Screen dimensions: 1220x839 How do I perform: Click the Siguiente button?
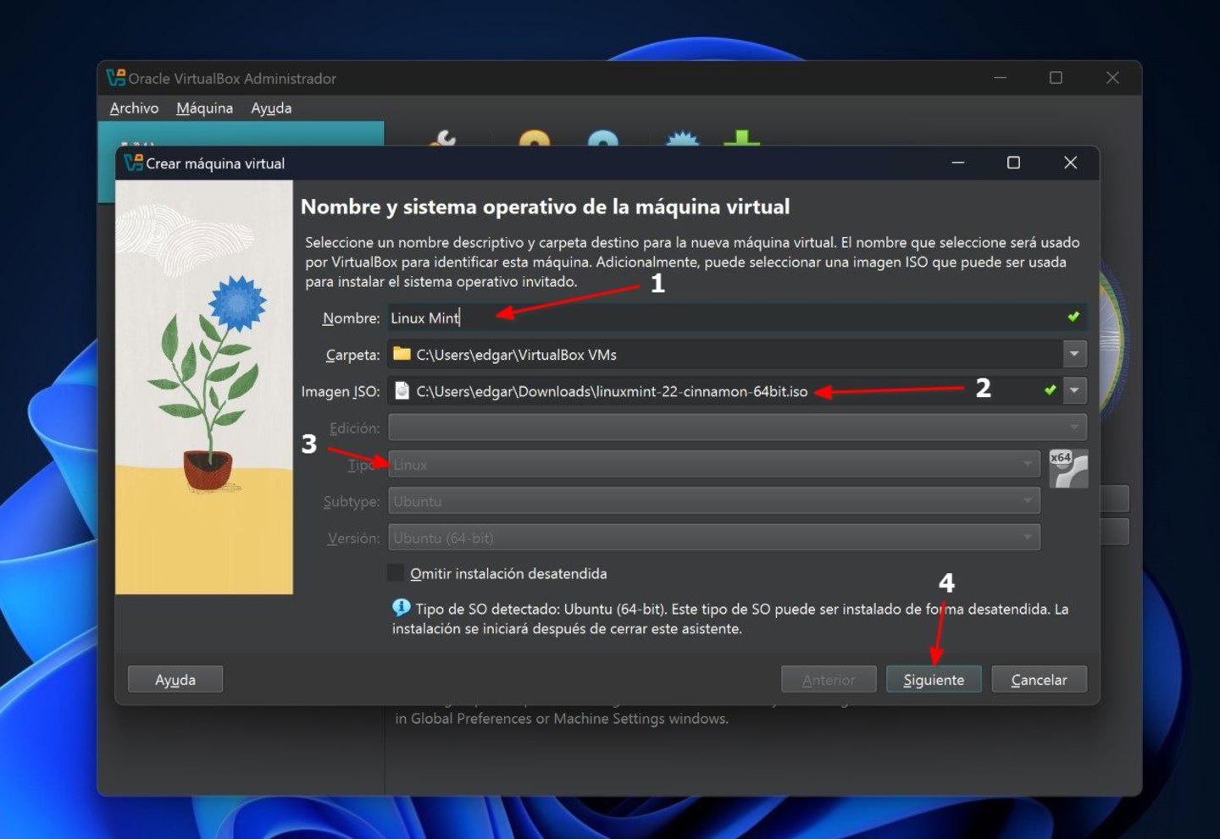[934, 679]
